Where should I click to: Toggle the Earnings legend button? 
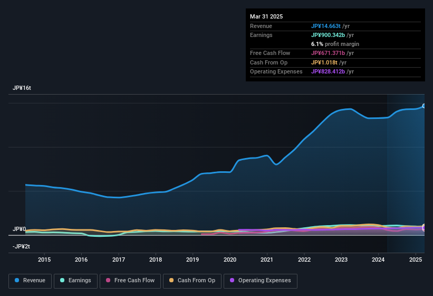pos(75,281)
